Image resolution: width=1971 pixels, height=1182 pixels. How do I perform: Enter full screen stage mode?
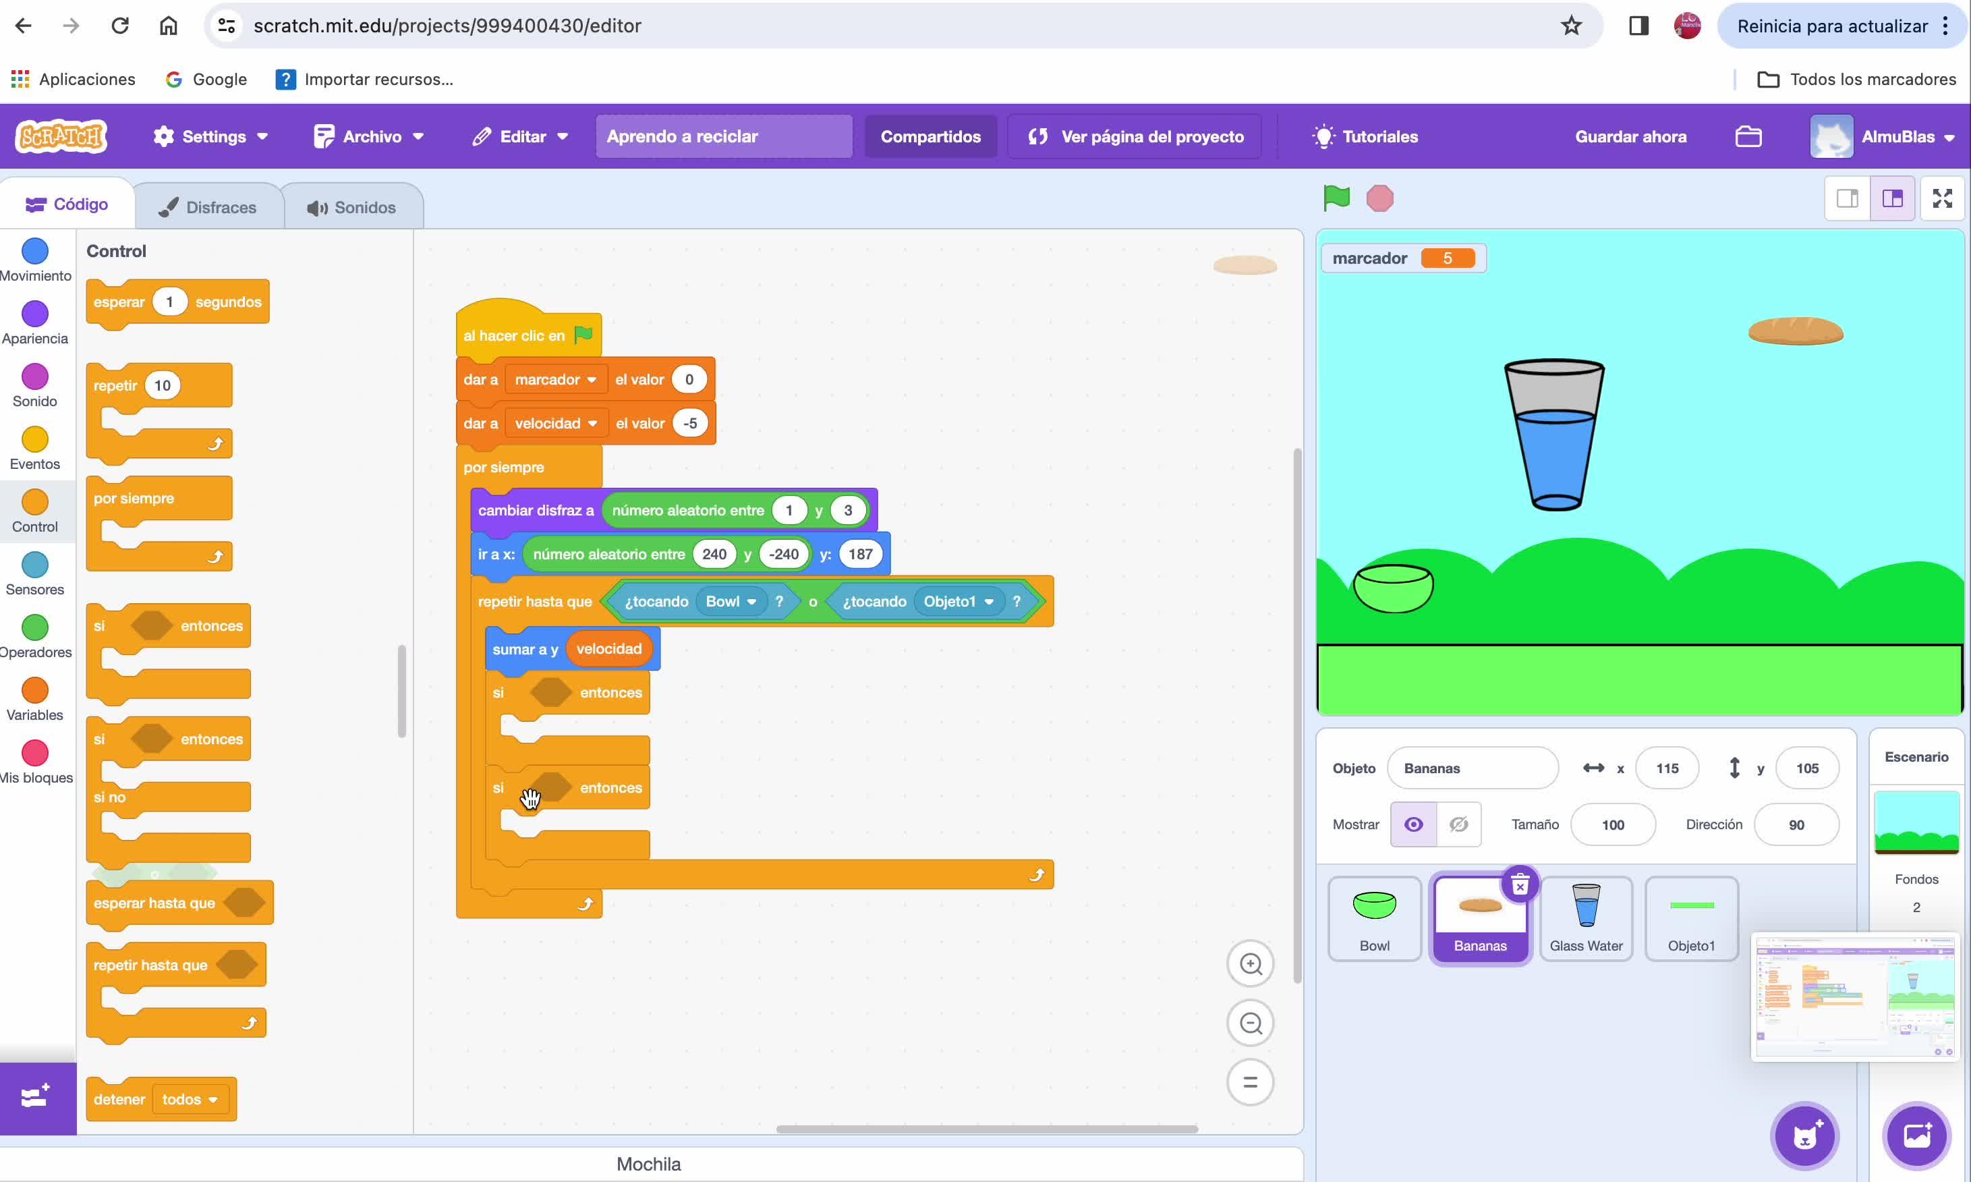1941,198
